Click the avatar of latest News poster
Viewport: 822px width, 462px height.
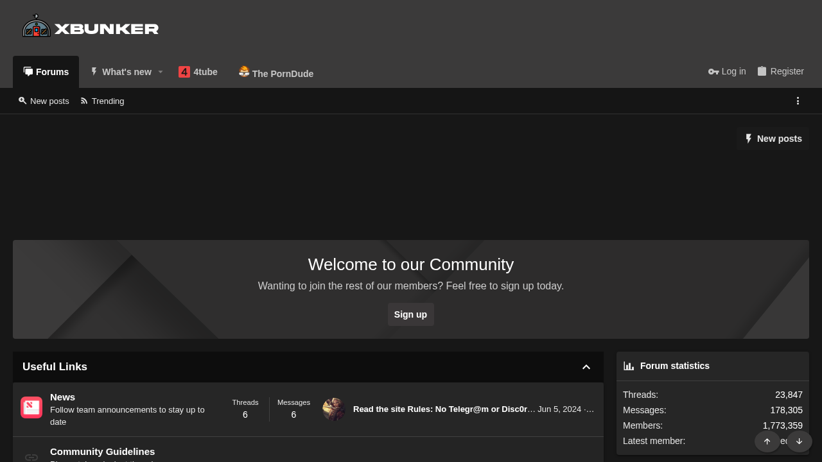click(333, 409)
